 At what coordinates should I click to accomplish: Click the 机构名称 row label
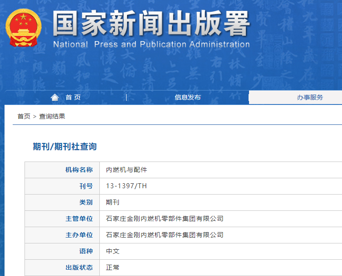pos(79,170)
